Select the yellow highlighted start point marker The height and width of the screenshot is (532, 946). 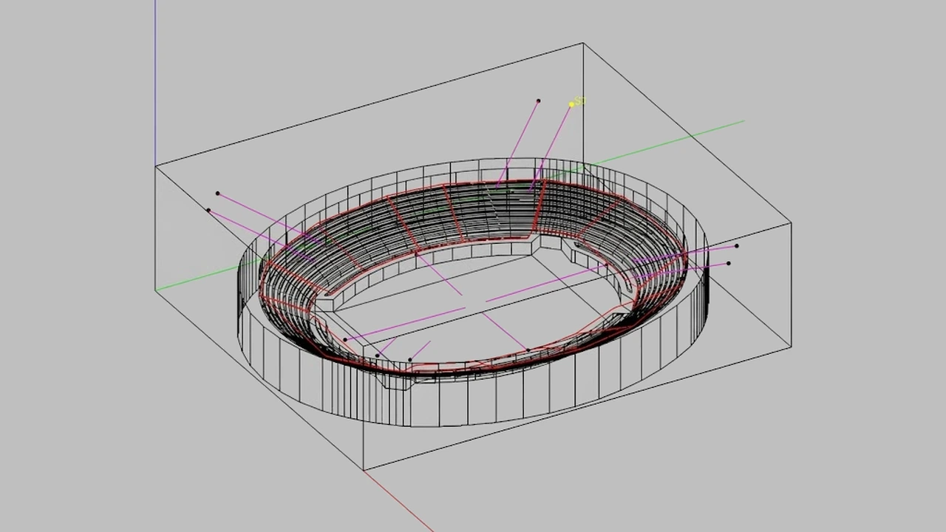(571, 105)
